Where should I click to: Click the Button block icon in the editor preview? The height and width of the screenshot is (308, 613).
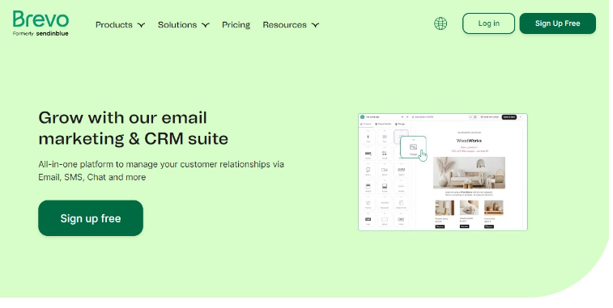(x=368, y=154)
